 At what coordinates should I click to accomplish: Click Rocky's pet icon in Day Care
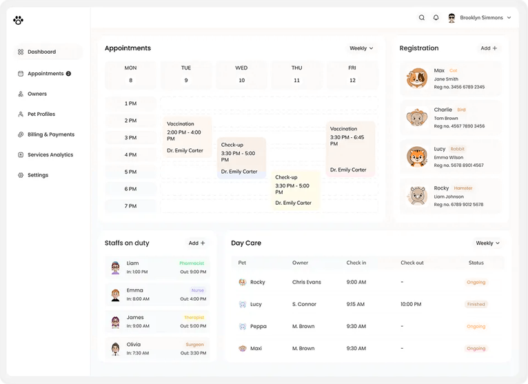[243, 282]
